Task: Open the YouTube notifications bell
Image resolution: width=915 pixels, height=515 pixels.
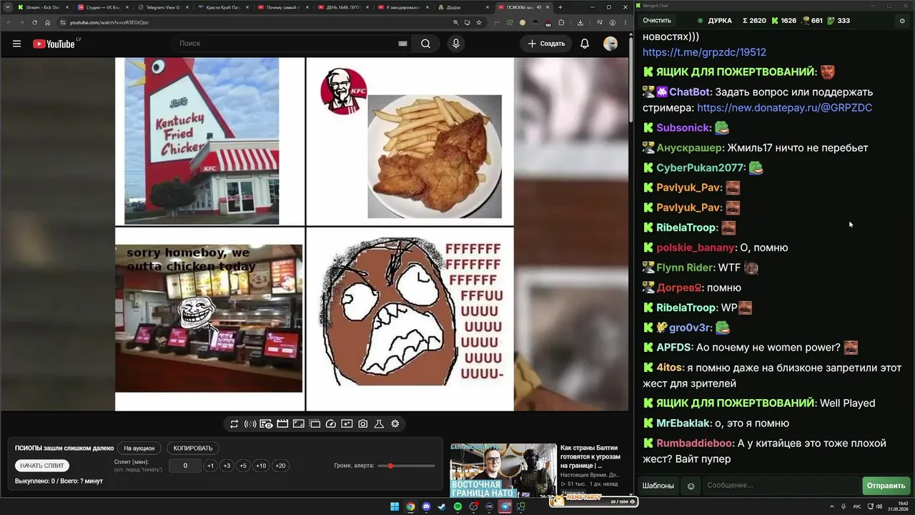Action: 585,44
